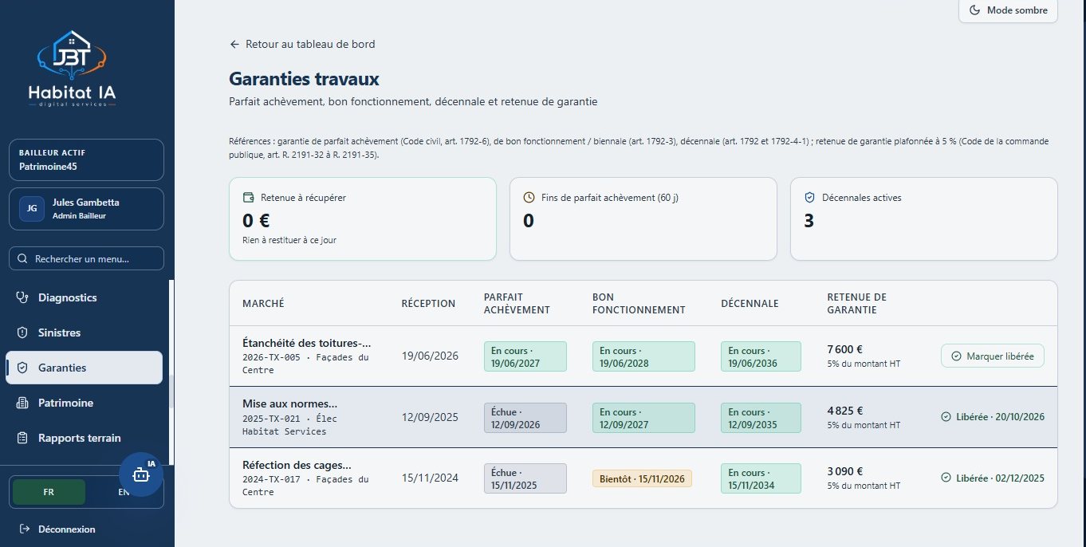This screenshot has height=547, width=1086.
Task: Focus the Rechercher un menu search field
Action: click(86, 258)
